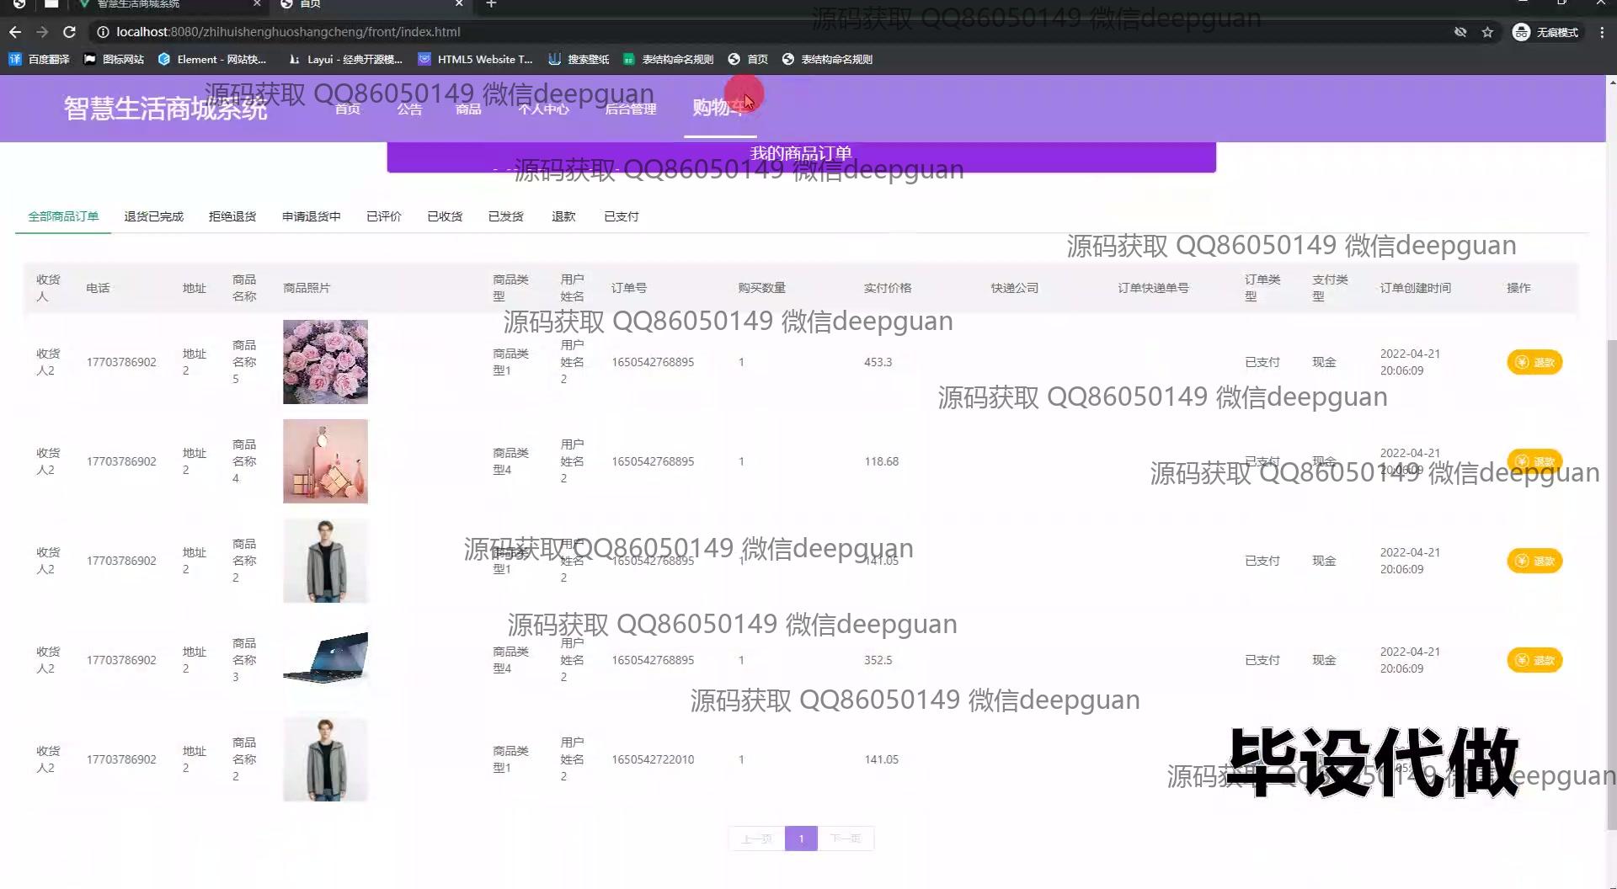Select page 1 in pagination
Screen dimensions: 1617x889
point(801,838)
